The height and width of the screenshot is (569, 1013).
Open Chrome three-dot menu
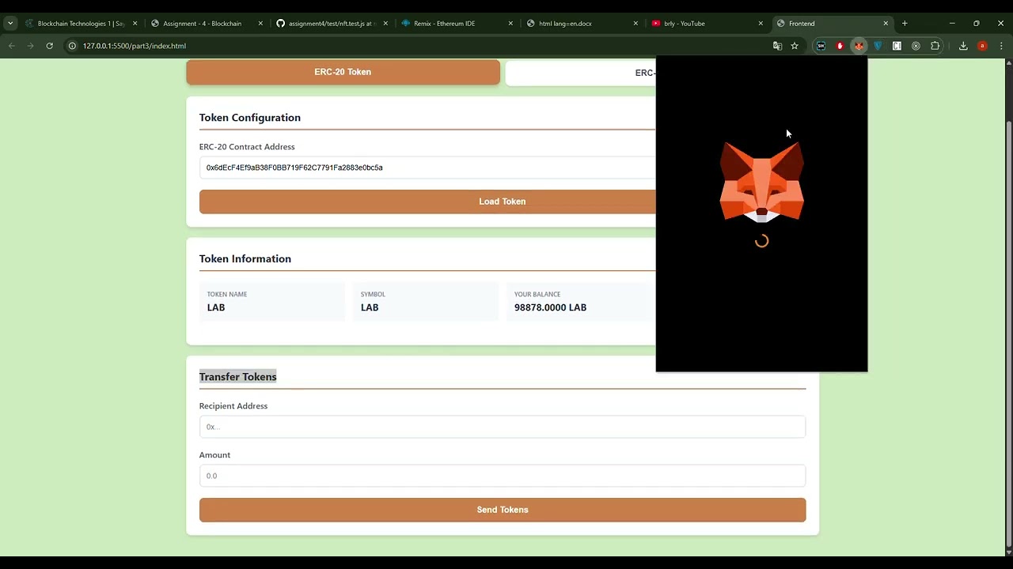point(1001,46)
